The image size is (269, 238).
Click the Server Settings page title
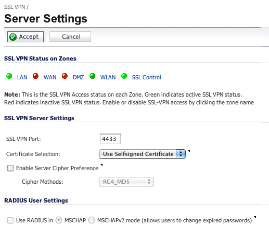pyautogui.click(x=46, y=19)
